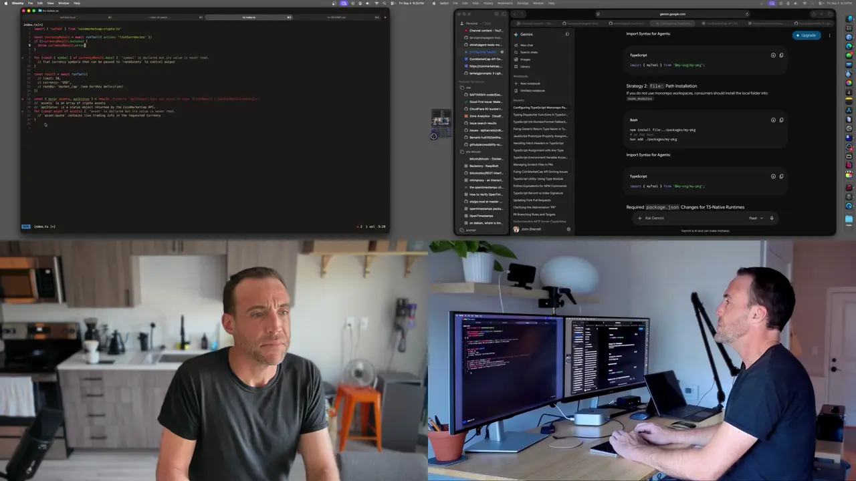Open the Gemini Library
The image size is (856, 481).
pyautogui.click(x=524, y=66)
